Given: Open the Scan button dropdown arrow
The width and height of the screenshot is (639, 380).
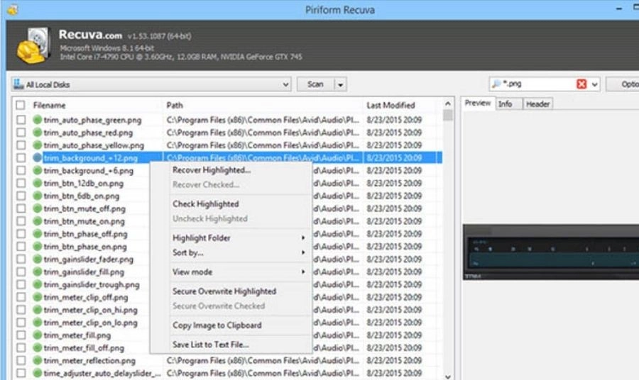Looking at the screenshot, I should (x=340, y=84).
